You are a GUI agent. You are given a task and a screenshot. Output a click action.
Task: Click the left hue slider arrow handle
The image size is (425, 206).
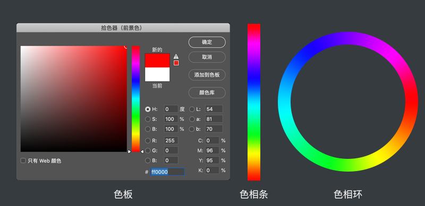click(x=129, y=151)
